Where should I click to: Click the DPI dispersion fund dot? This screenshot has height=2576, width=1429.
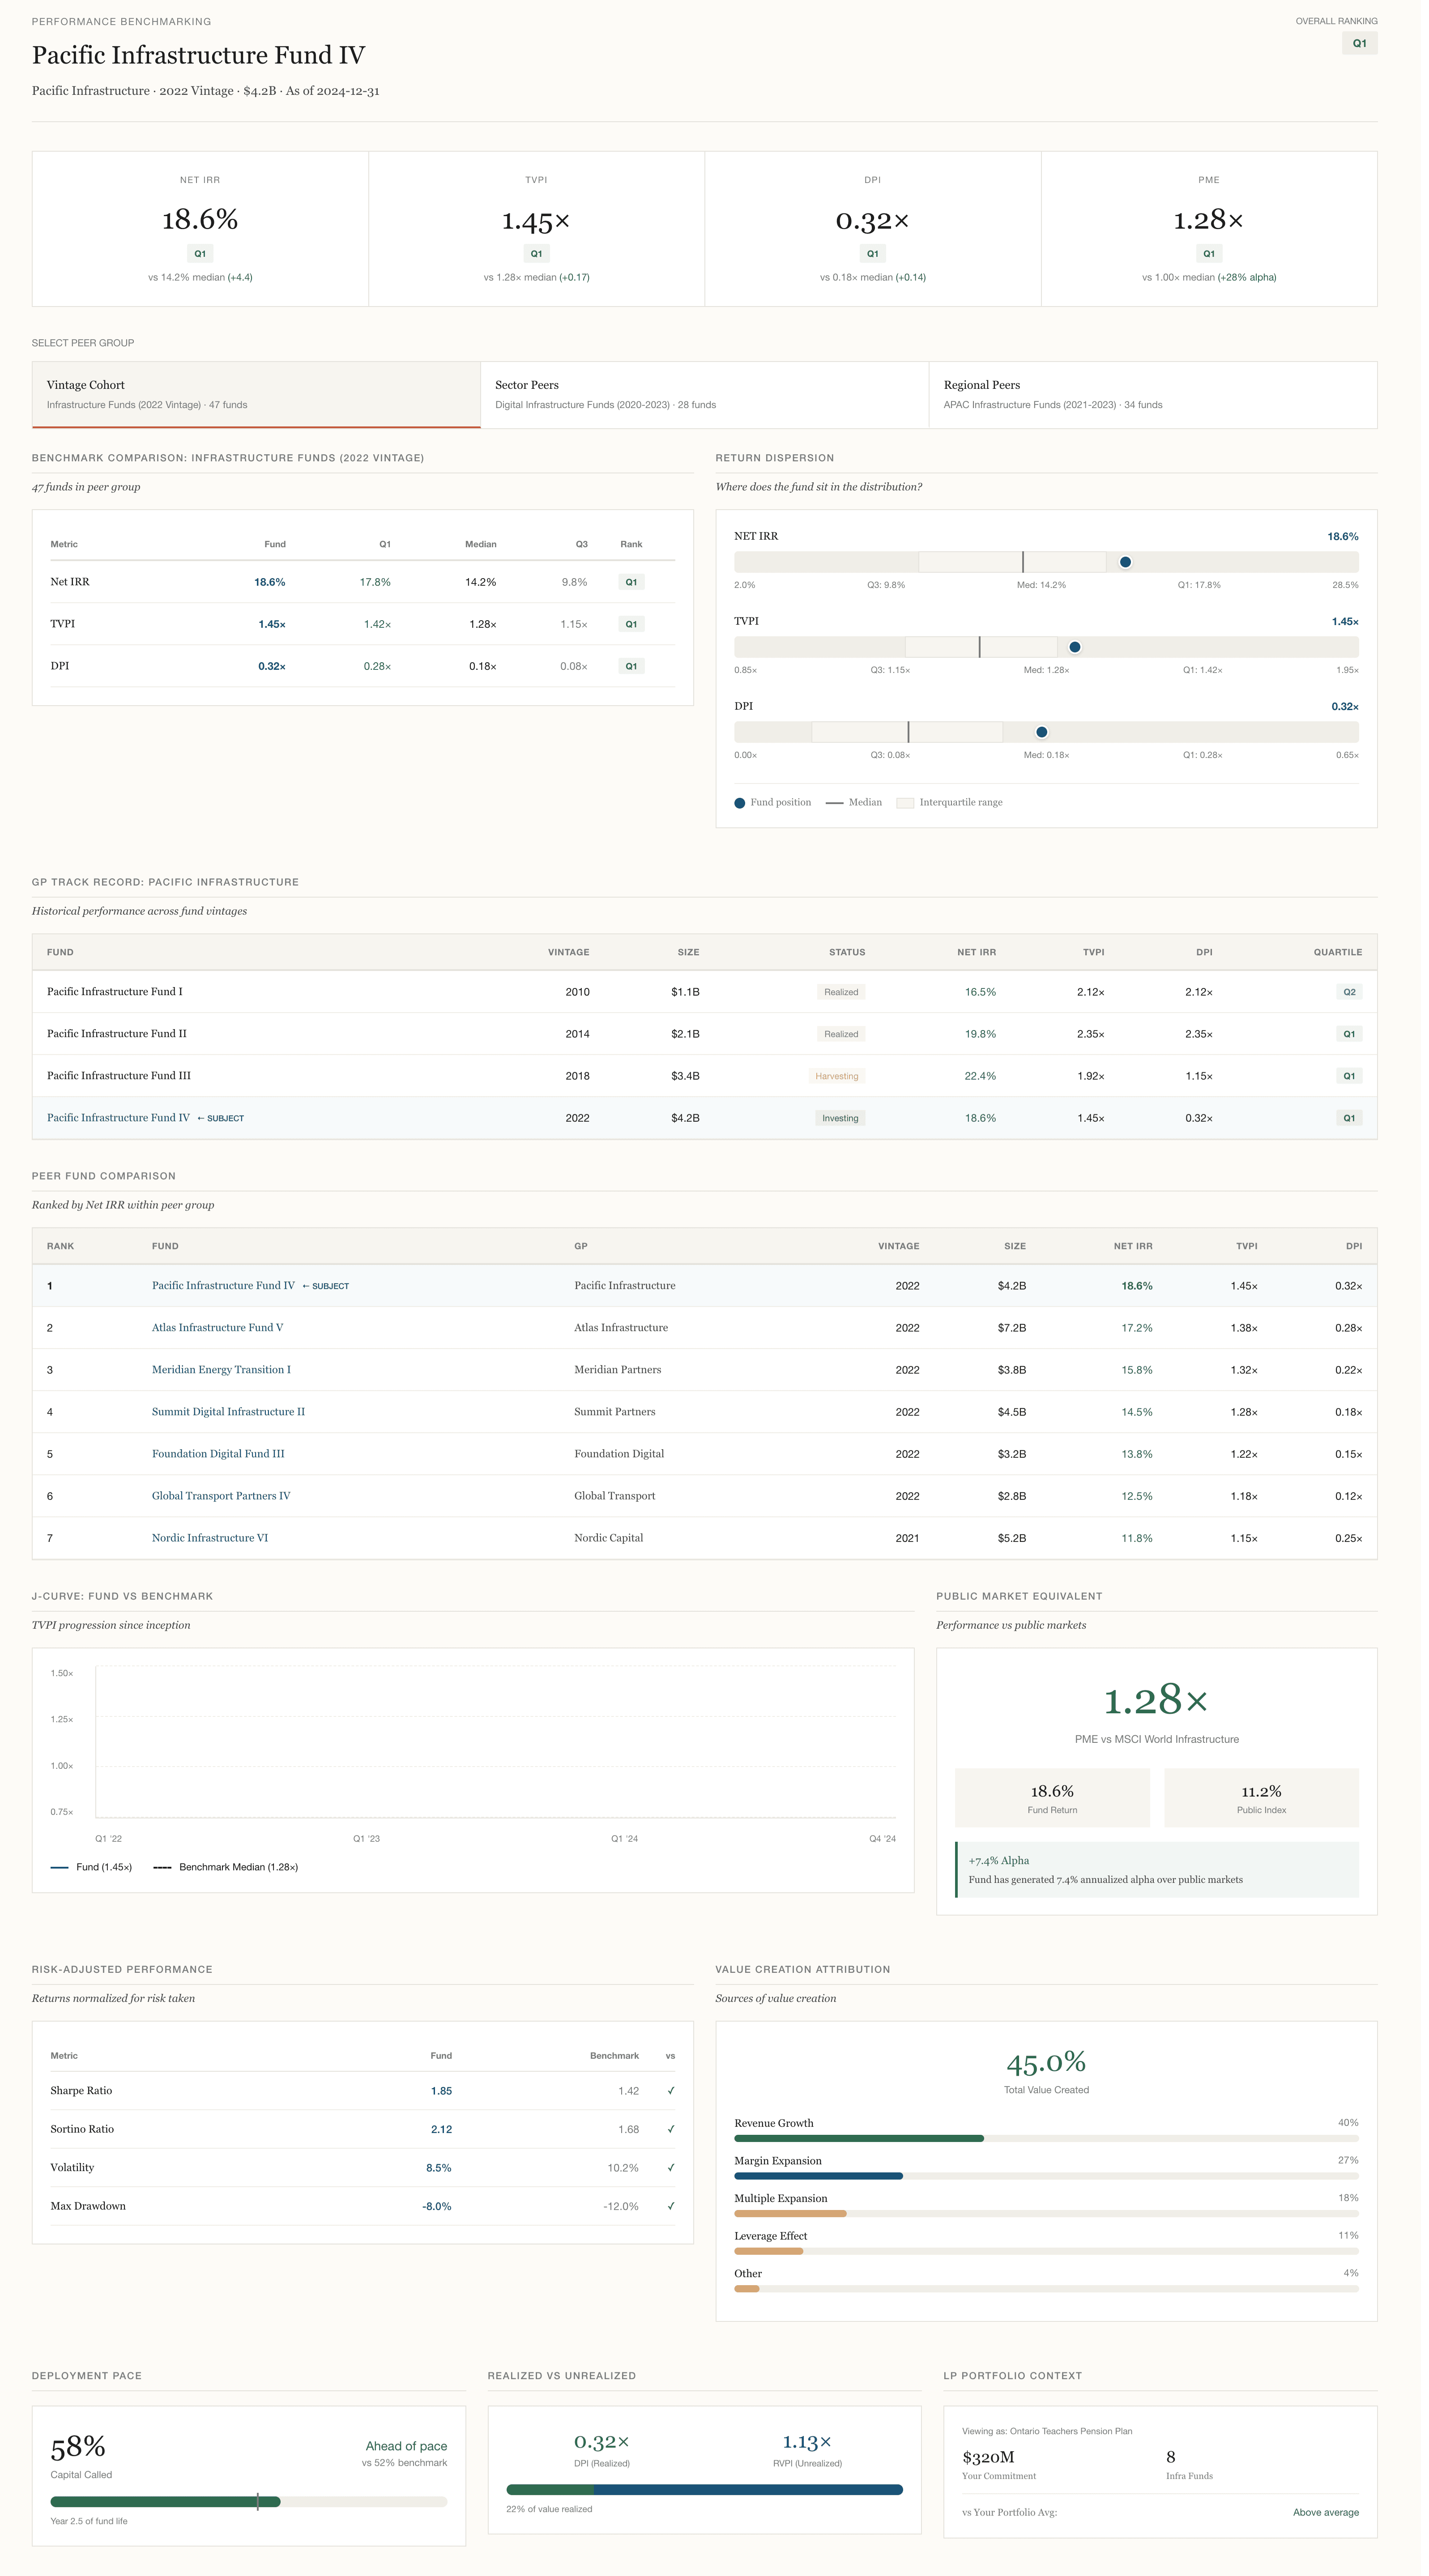tap(1041, 732)
